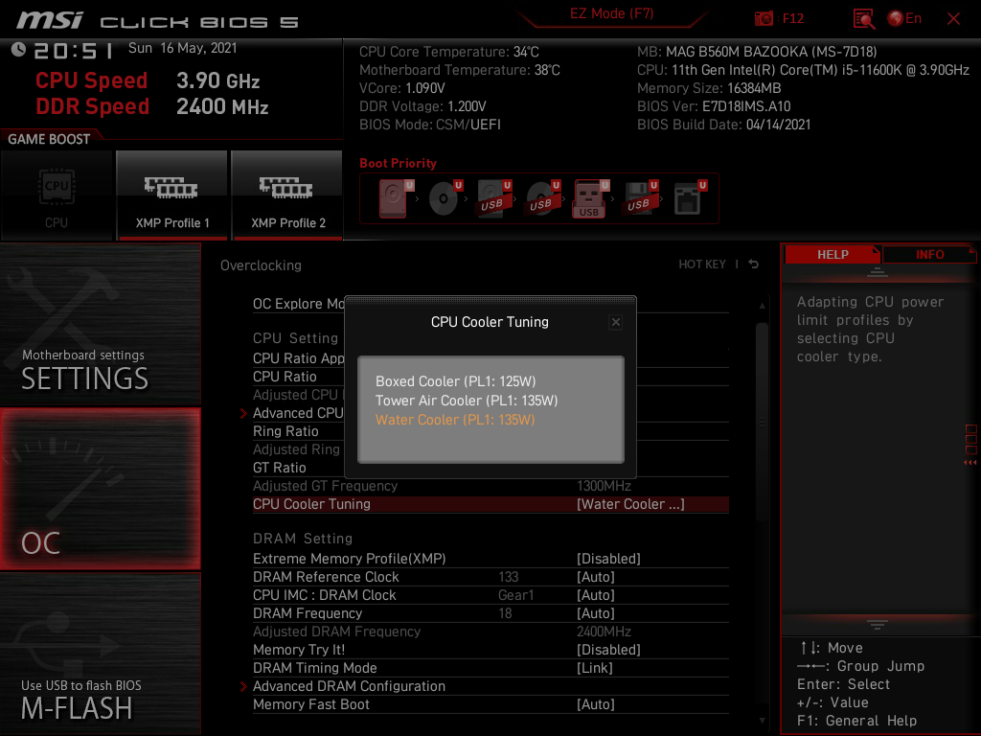The height and width of the screenshot is (736, 981).
Task: Select the OC Explore Mode row
Action: pos(299,304)
